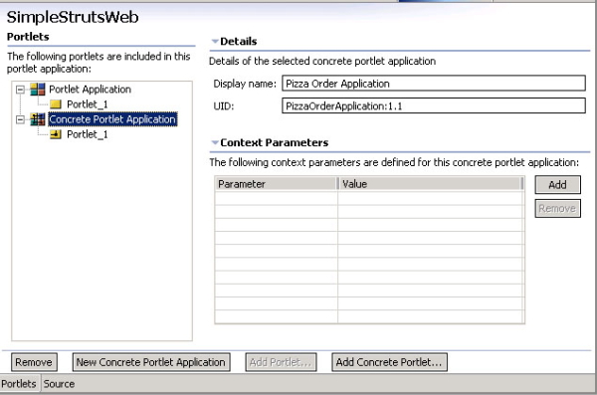Image resolution: width=597 pixels, height=395 pixels.
Task: Select Portlet_1 under Concrete Portlet Application
Action: pyautogui.click(x=88, y=134)
